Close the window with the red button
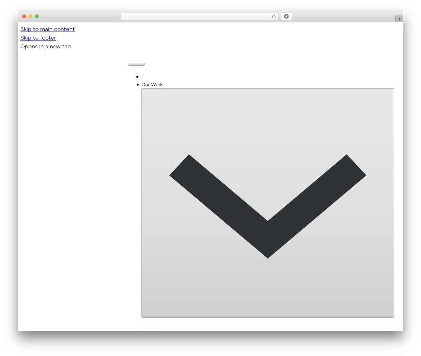Viewport: 421px width, 356px height. pyautogui.click(x=24, y=16)
